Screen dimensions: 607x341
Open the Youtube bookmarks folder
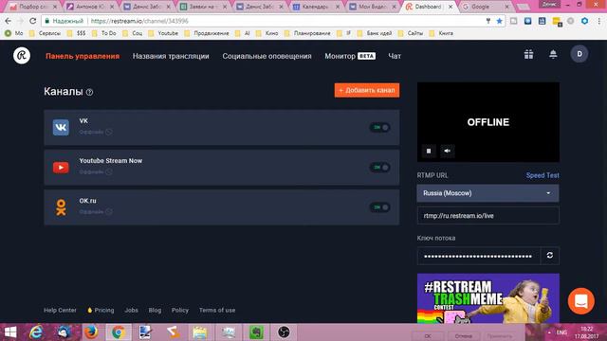pos(163,33)
